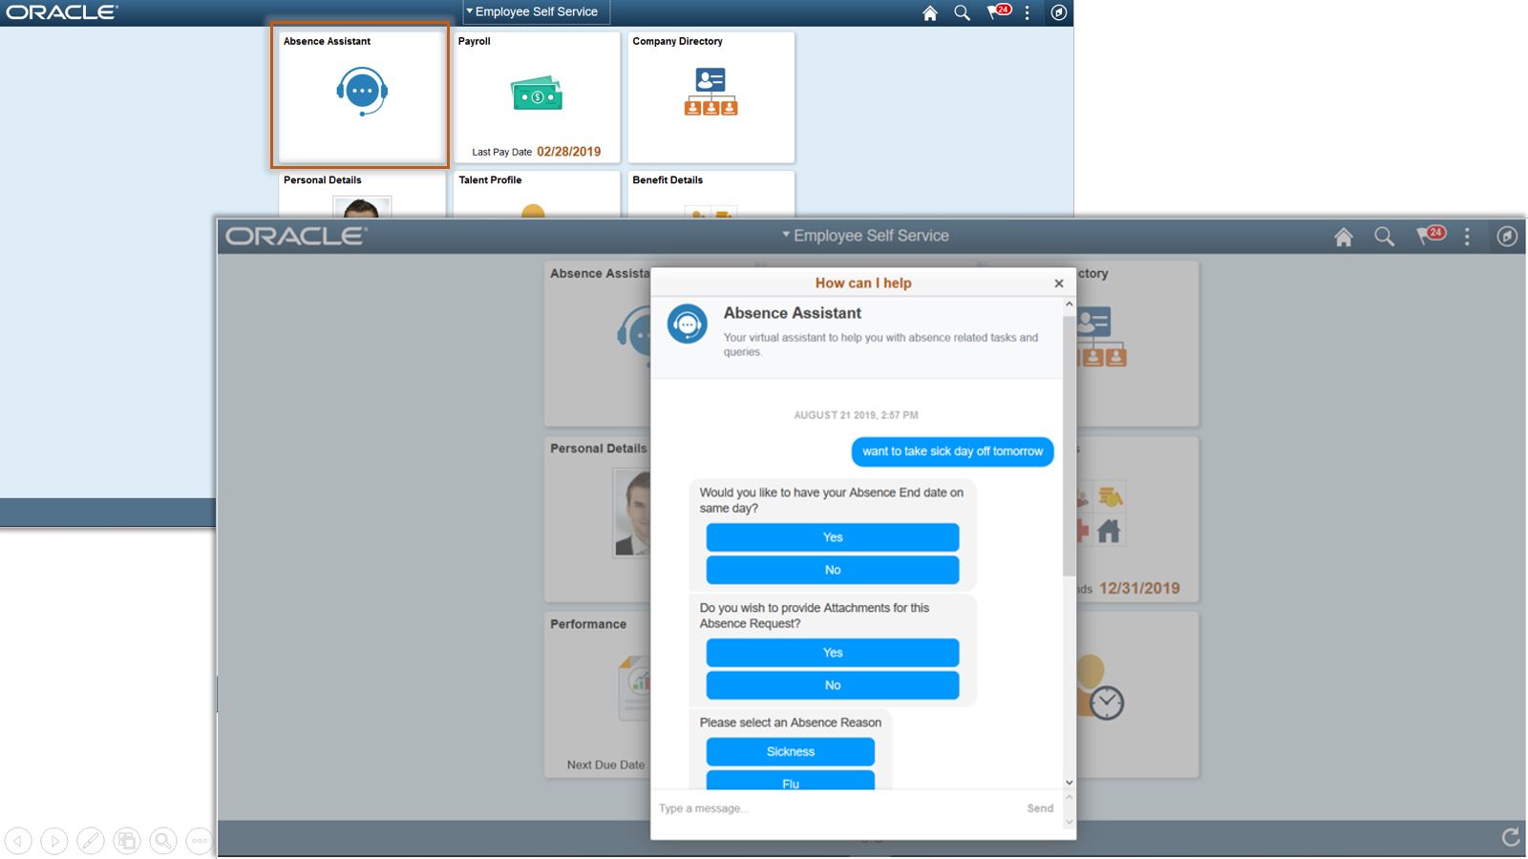The height and width of the screenshot is (859, 1528).
Task: Open the Performance tile in front window
Action: (x=598, y=695)
